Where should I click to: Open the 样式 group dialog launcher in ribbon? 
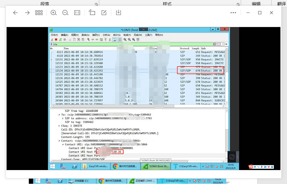tap(238, 4)
